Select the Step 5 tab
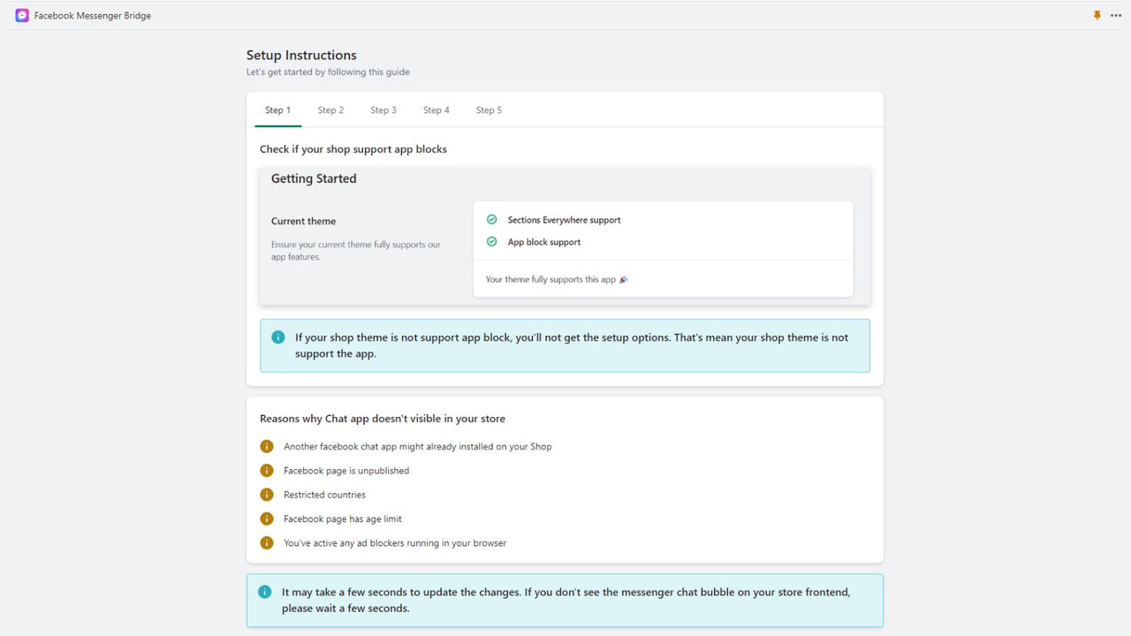This screenshot has width=1131, height=636. click(x=489, y=110)
